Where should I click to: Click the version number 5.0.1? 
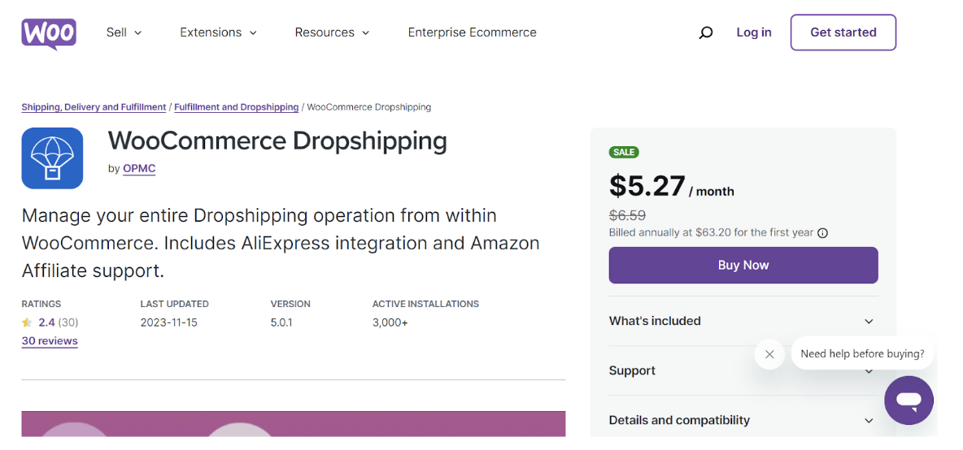point(281,322)
